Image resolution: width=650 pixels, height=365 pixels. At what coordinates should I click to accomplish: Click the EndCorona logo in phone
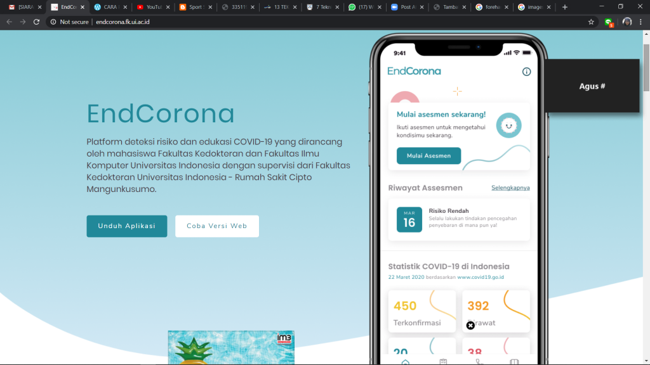coord(414,71)
